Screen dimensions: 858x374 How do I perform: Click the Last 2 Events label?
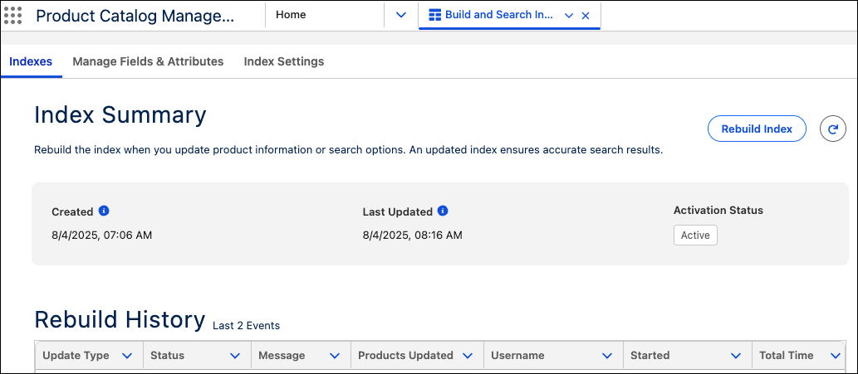246,326
